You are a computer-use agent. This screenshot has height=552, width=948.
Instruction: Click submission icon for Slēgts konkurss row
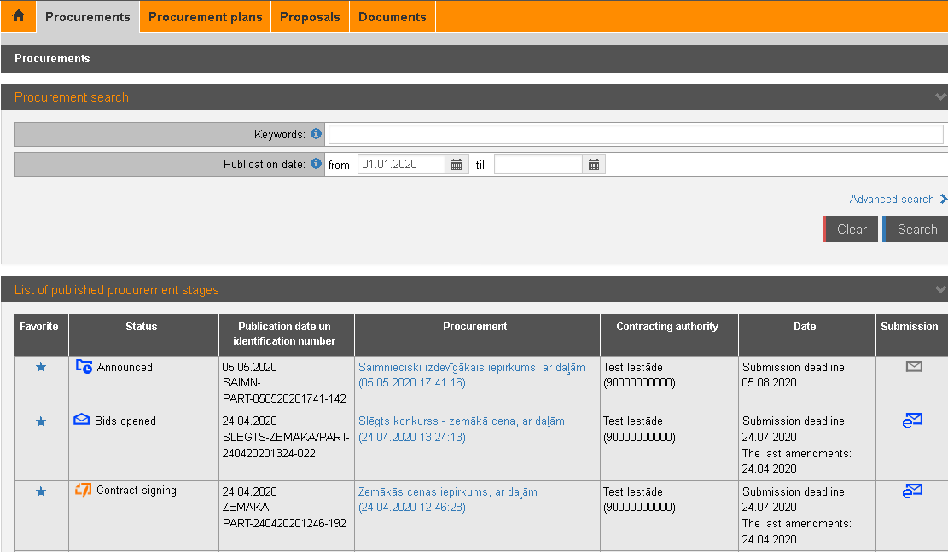(x=913, y=421)
